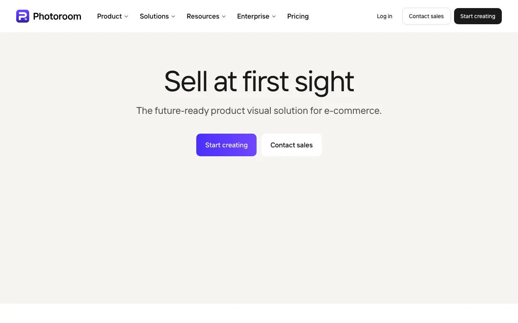The height and width of the screenshot is (323, 518).
Task: Click the 'Sell at first sight' headline
Action: coord(259,82)
